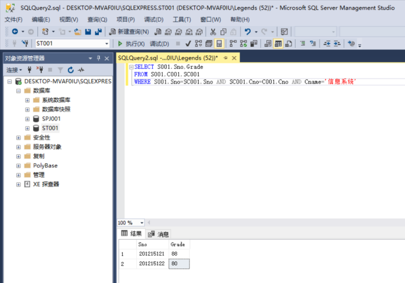Viewport: 405px width, 283px height.
Task: Click the 执行(X) execute button
Action: (x=131, y=44)
